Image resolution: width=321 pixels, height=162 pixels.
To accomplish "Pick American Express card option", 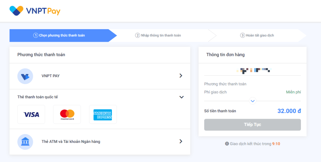I will 103,115.
